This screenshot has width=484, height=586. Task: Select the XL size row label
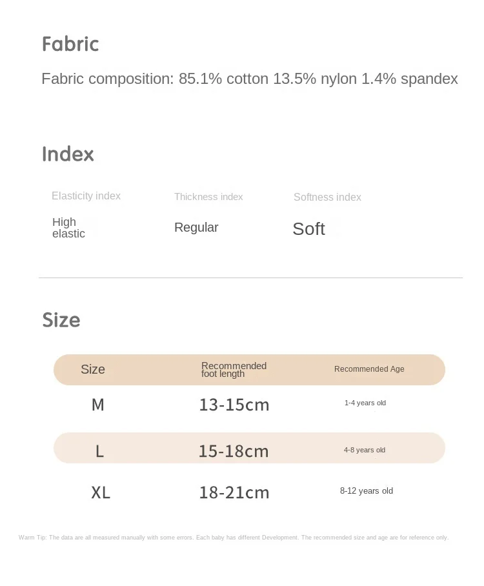pos(101,493)
